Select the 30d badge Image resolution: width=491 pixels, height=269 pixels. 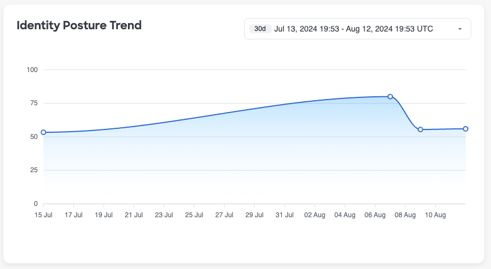click(x=260, y=29)
